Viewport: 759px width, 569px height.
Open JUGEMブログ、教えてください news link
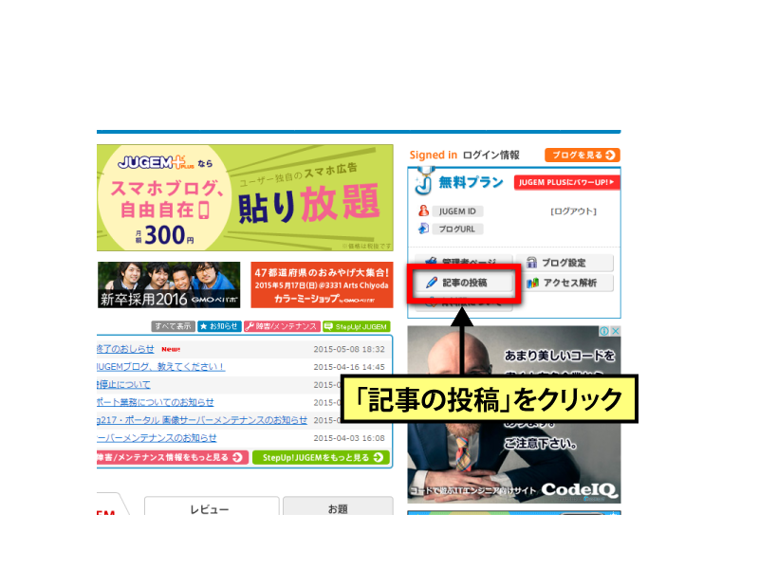pos(160,367)
